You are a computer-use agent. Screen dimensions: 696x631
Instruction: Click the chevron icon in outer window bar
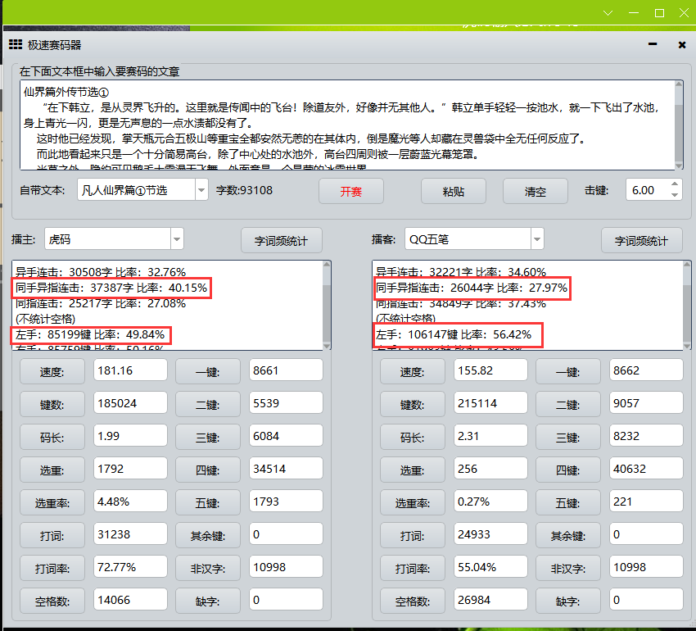pos(608,13)
